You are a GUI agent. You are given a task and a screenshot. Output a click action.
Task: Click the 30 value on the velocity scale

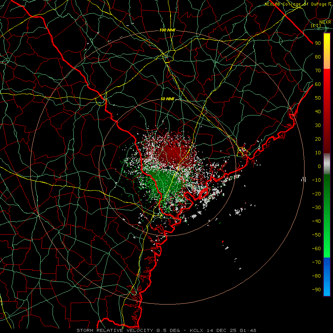(318, 125)
